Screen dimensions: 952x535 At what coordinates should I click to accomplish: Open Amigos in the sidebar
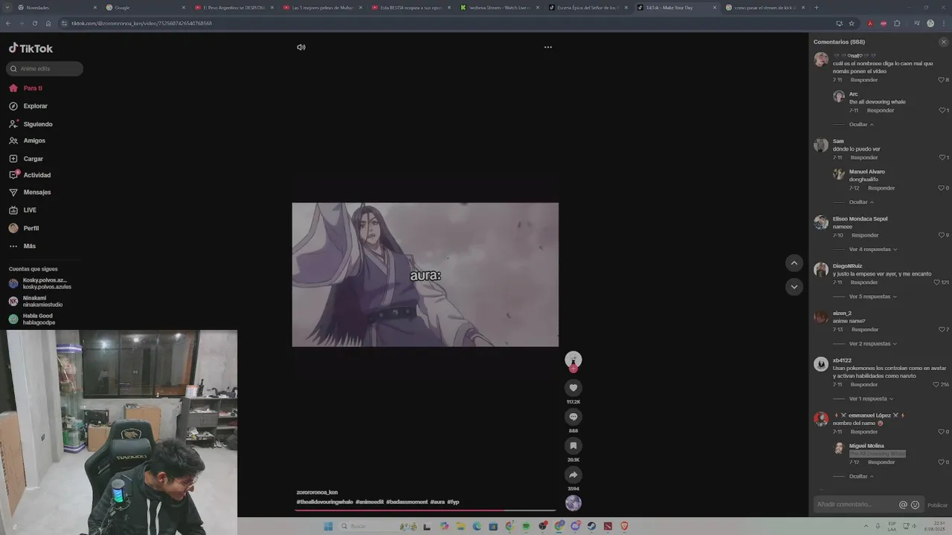(34, 140)
